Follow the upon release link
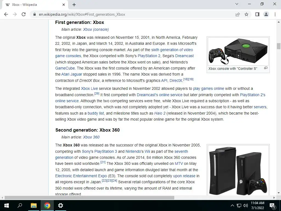The height and width of the screenshot is (211, 281). click(x=184, y=176)
